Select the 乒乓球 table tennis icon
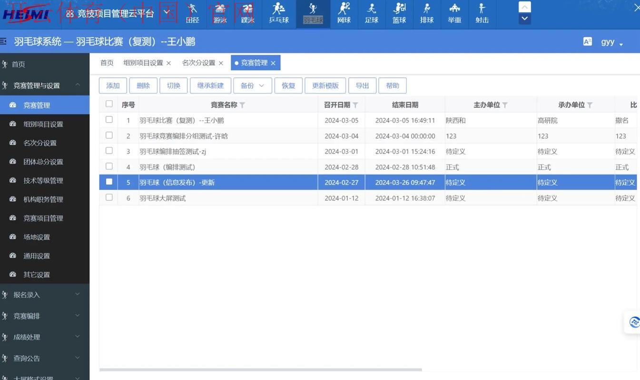This screenshot has height=380, width=640. coord(278,13)
